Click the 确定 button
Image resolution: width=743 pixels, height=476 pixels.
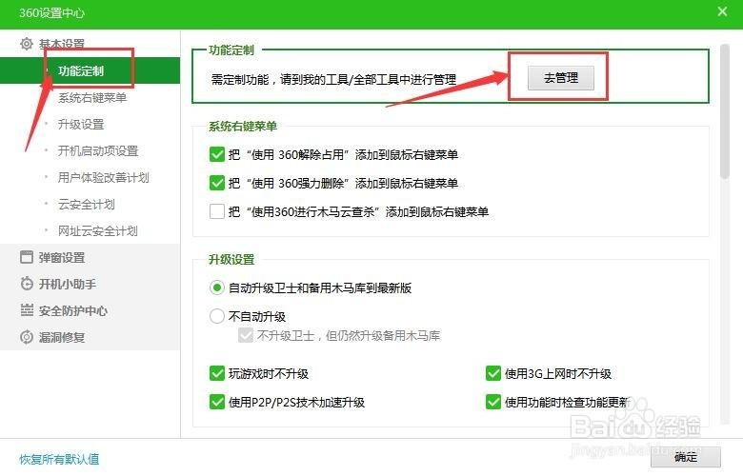point(686,457)
